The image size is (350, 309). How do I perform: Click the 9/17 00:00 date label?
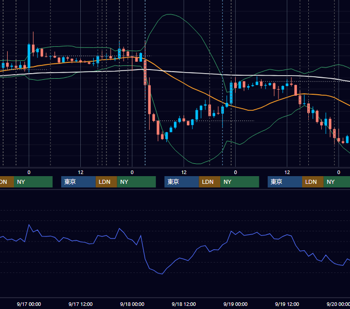coord(29,304)
